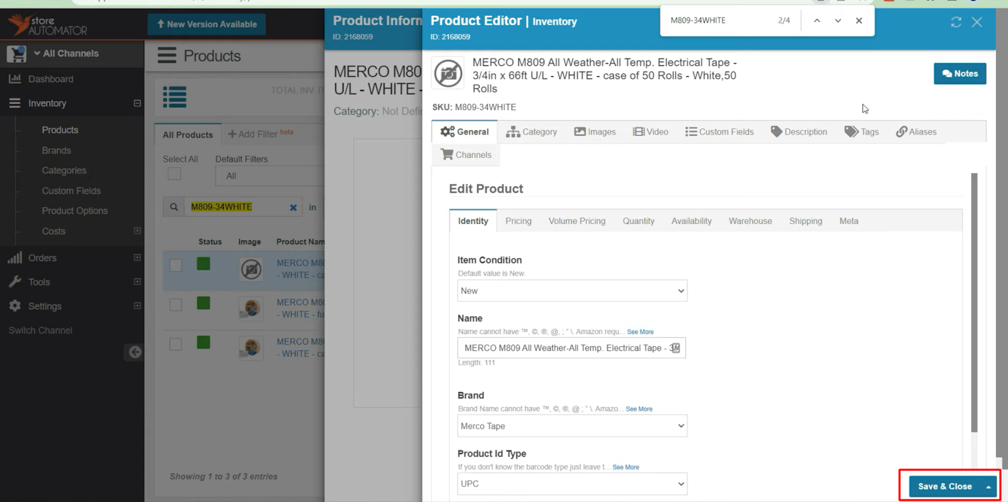Click Switch Channel in the sidebar
The image size is (1008, 502).
40,330
